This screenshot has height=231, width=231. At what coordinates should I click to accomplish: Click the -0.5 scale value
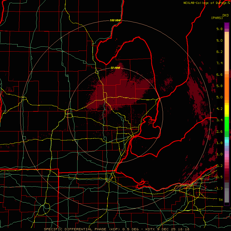coord(218,177)
